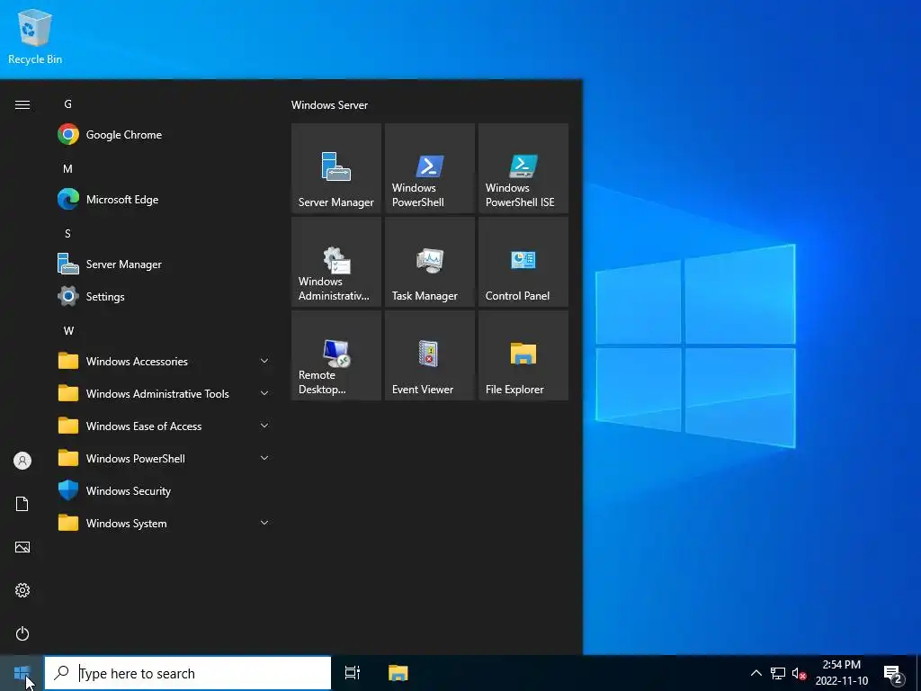This screenshot has height=691, width=921.
Task: Open Pictures from the Start sidebar
Action: coord(22,547)
